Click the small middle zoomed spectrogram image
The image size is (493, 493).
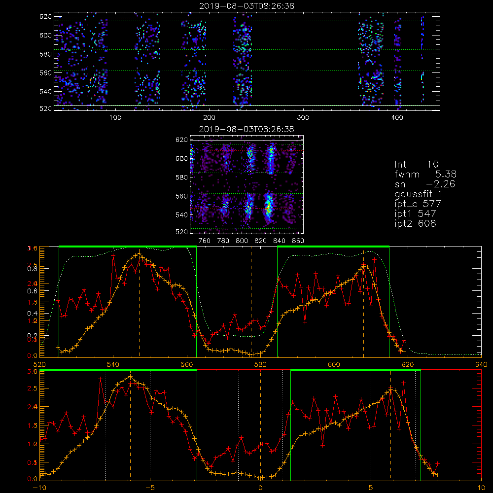click(x=247, y=184)
